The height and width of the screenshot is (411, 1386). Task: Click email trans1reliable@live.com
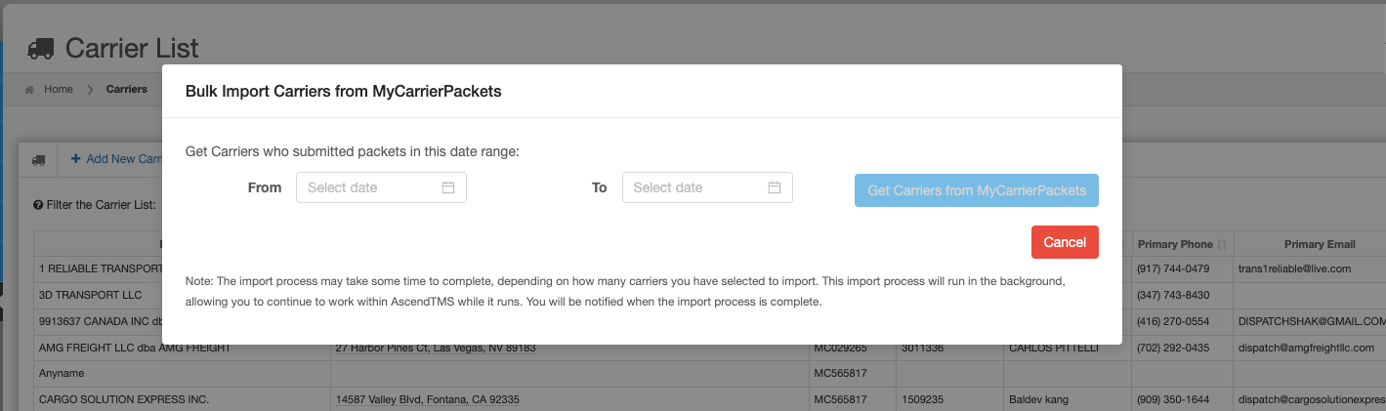click(1294, 268)
